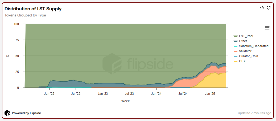The height and width of the screenshot is (121, 276).
Task: Toggle the Other series in legend
Action: click(x=243, y=41)
